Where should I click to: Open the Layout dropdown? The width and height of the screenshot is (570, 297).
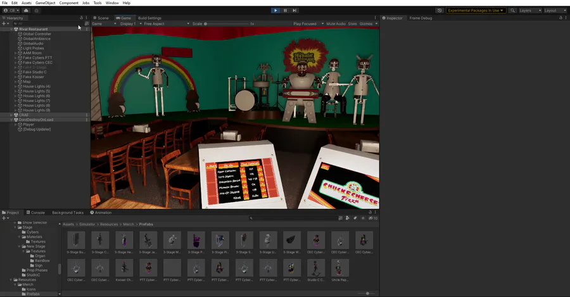pos(555,11)
